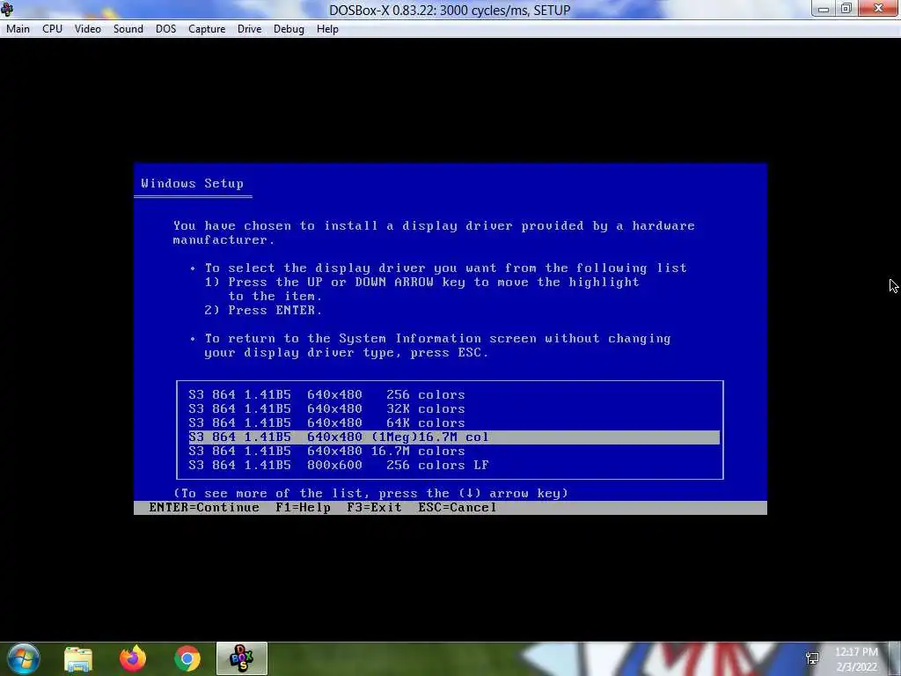Click the Windows Setup heading
The height and width of the screenshot is (676, 901).
(193, 183)
